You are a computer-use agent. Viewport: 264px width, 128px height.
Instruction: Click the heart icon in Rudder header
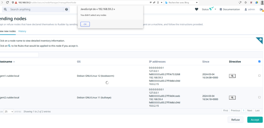point(196,10)
